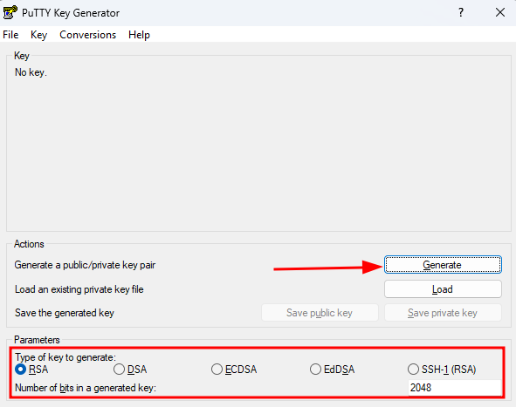Click the PuTTY Key Generator title bar icon
The height and width of the screenshot is (407, 516).
coord(10,12)
